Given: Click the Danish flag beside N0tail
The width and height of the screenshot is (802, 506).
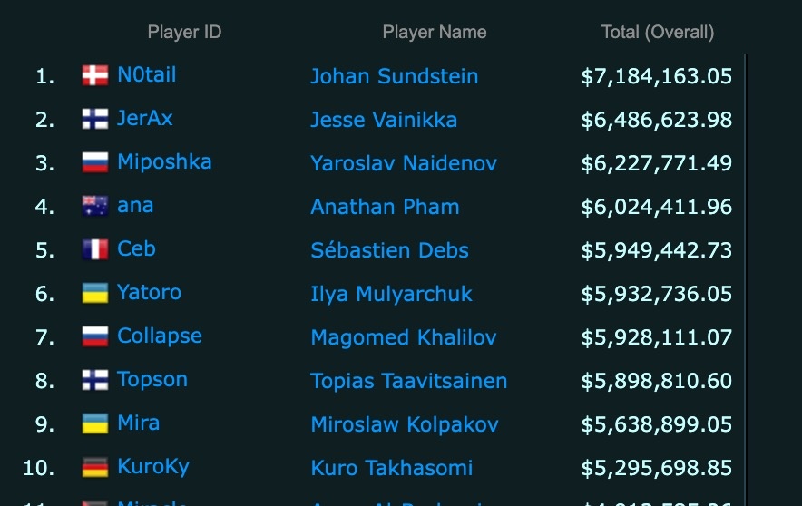Looking at the screenshot, I should 95,75.
